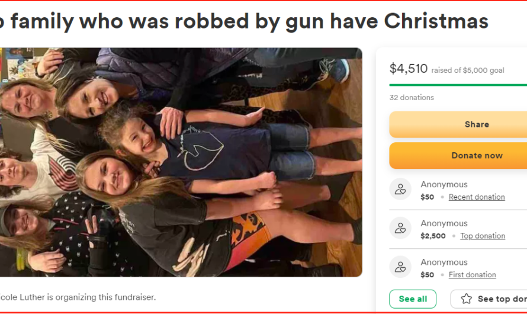Click the Share button
Screen dimensions: 527x314
[x=458, y=124]
